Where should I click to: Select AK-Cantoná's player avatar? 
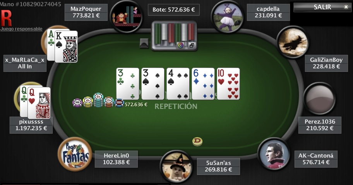tap(274, 154)
